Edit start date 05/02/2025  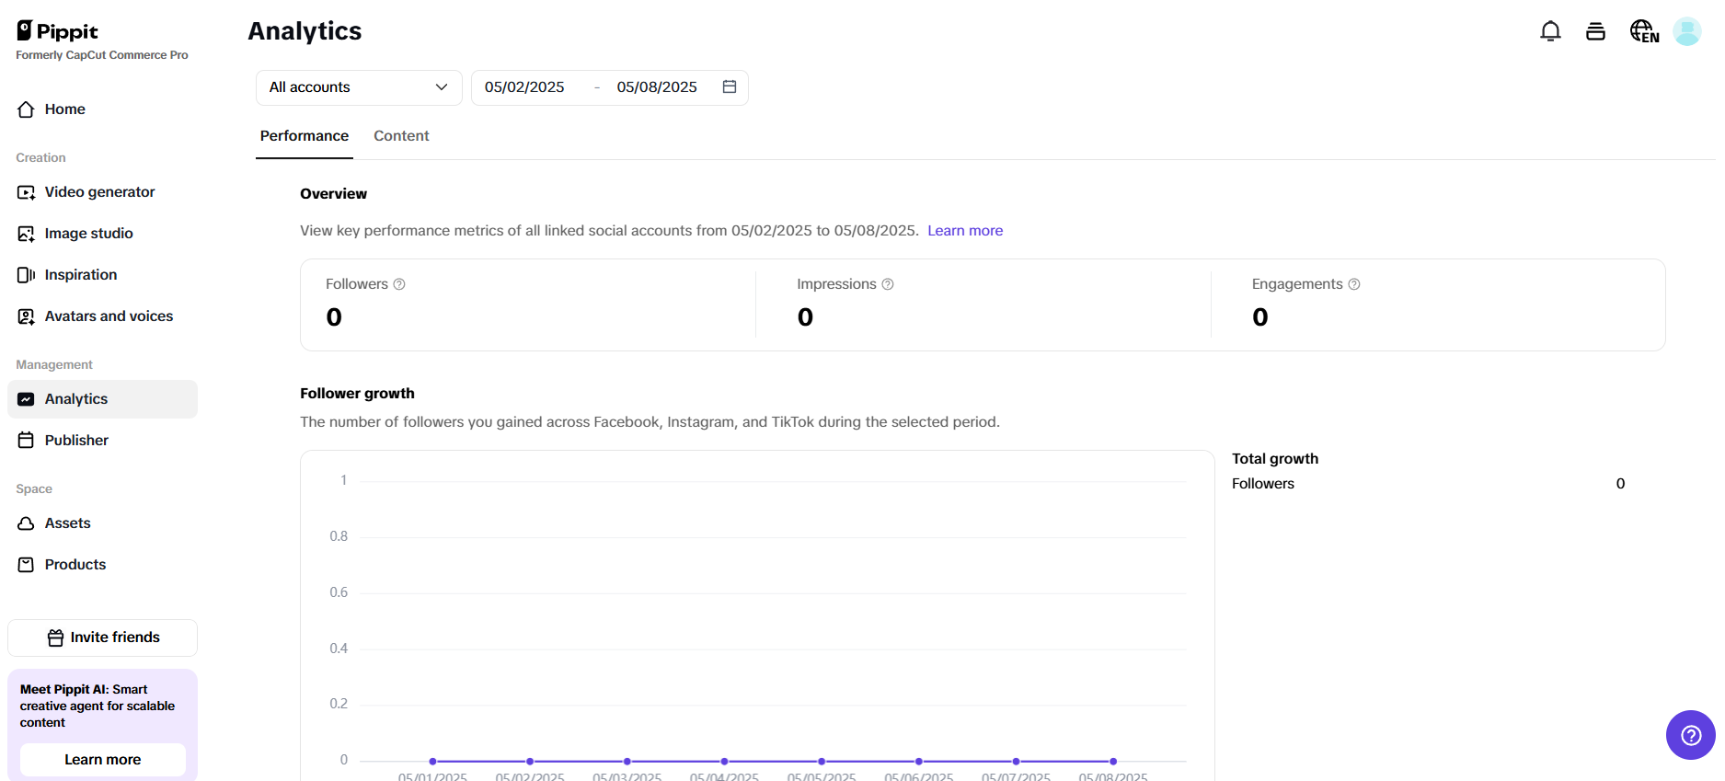coord(524,87)
